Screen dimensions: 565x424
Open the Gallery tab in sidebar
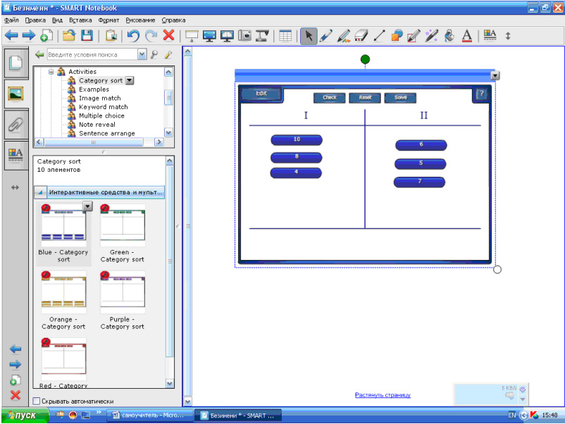pos(15,94)
